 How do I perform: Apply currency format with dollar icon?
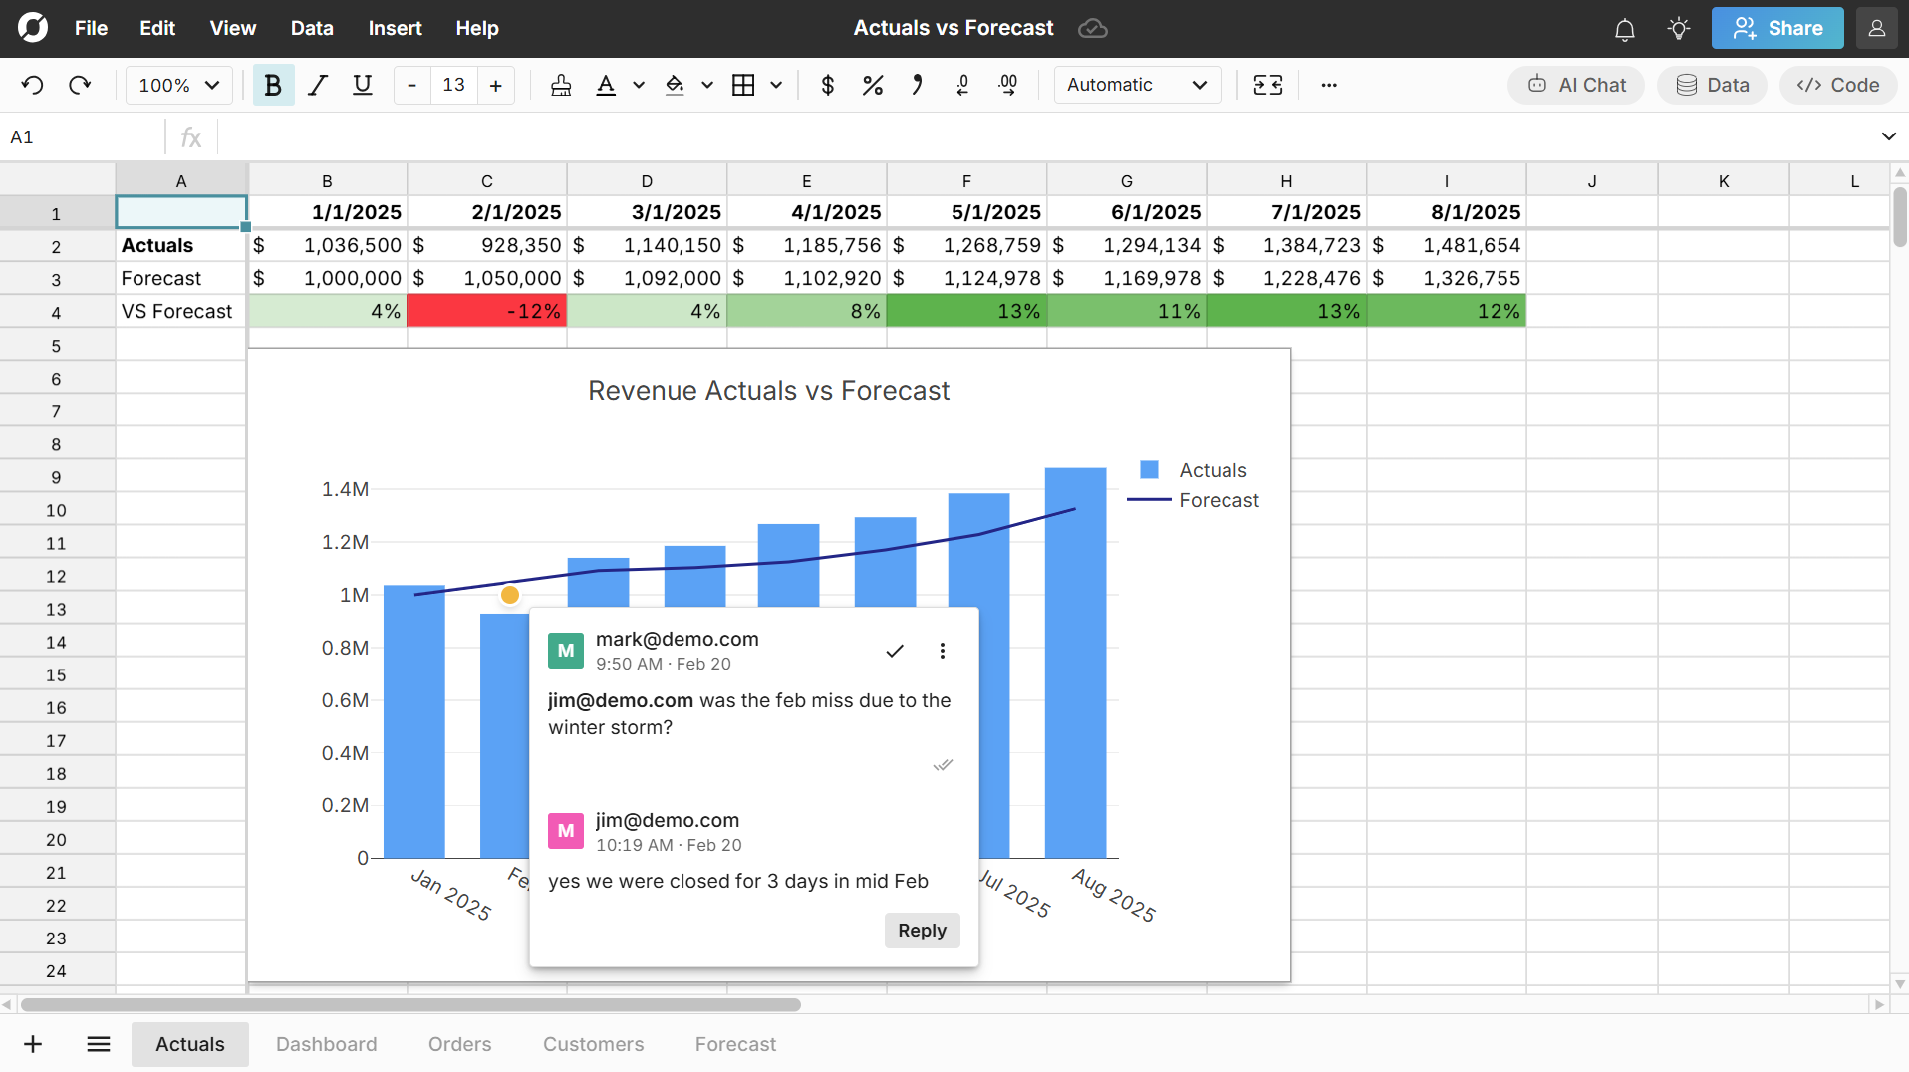827,86
